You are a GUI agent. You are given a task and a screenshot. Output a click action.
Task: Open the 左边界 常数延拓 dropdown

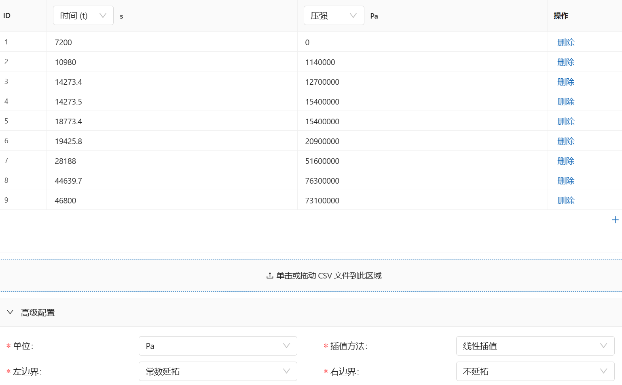point(218,371)
